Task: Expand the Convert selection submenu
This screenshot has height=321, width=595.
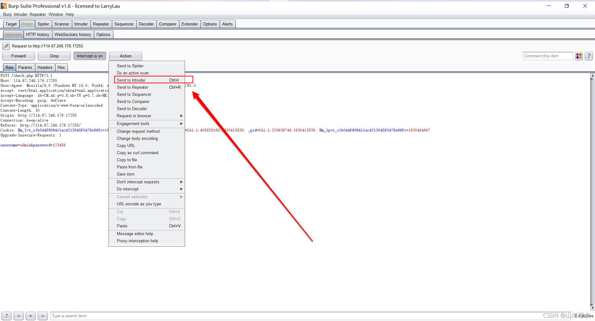Action: pyautogui.click(x=147, y=197)
